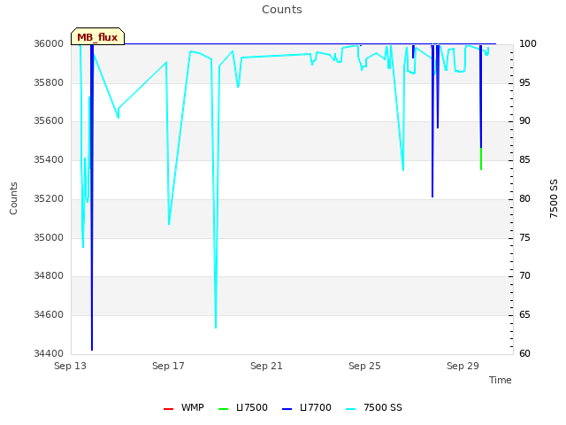Image resolution: width=566 pixels, height=425 pixels.
Task: Toggle the LI7700 legend entry
Action: pos(307,407)
